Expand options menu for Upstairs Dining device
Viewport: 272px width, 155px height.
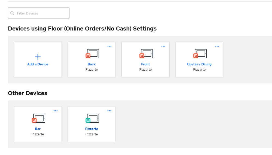217,46
